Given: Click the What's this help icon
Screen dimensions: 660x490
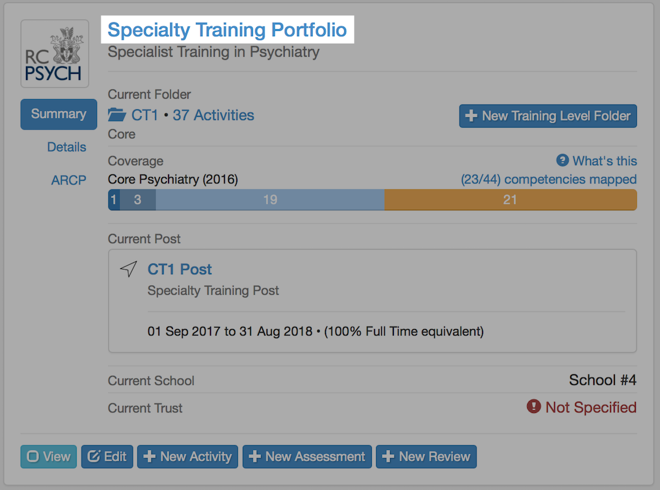Looking at the screenshot, I should (562, 161).
